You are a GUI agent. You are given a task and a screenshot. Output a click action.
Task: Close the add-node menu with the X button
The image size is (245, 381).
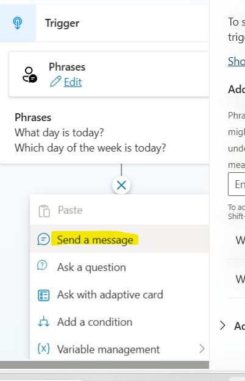pyautogui.click(x=121, y=186)
